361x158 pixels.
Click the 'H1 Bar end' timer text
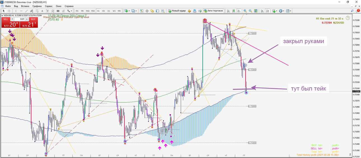point(330,18)
